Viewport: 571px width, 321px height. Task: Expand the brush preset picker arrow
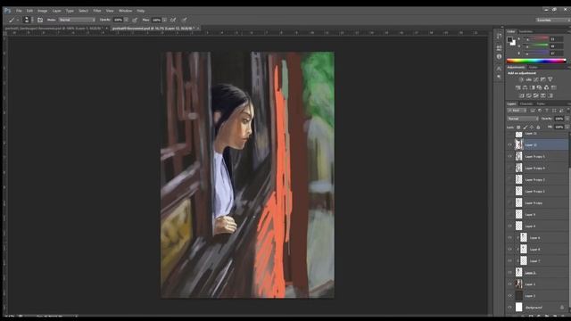(32, 20)
